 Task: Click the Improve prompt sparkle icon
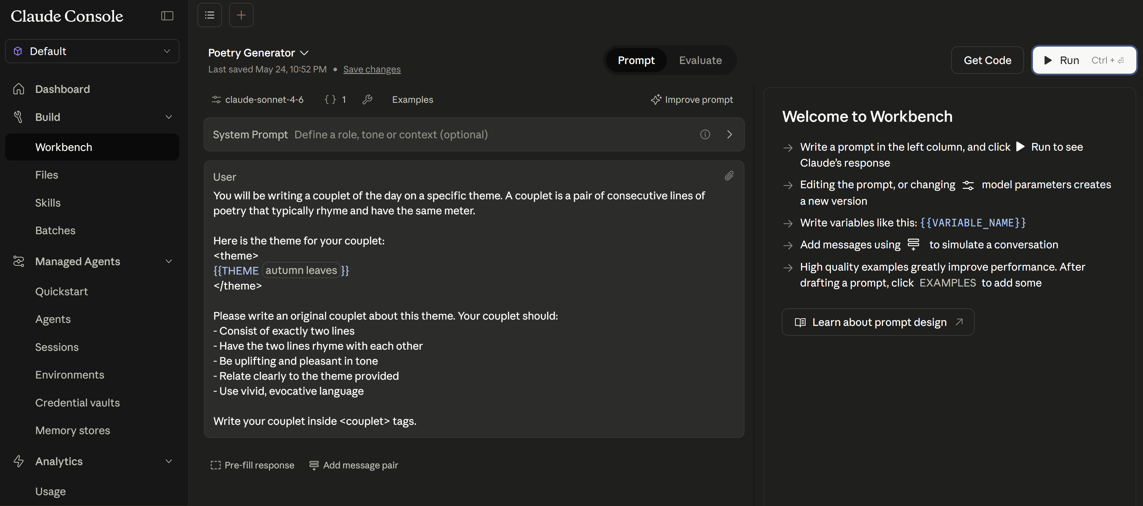(656, 99)
